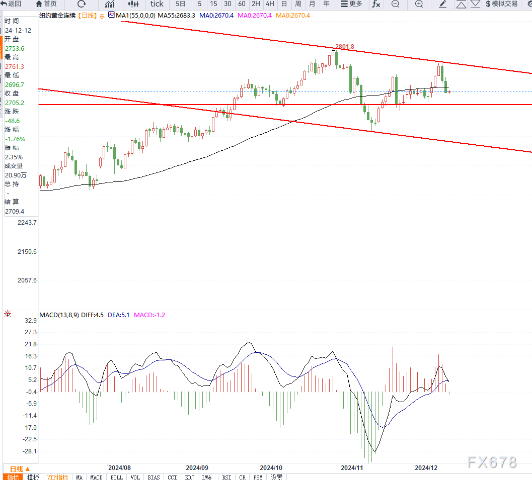Click the 返回 back button
532x480 pixels.
click(x=11, y=4)
